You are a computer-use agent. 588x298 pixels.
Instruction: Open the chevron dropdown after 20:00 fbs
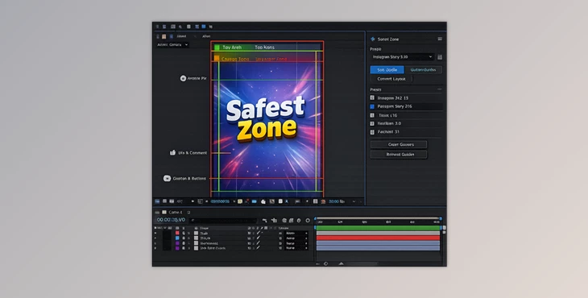[x=354, y=201]
